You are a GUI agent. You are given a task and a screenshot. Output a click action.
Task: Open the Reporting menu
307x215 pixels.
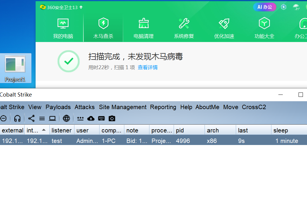[x=163, y=107]
